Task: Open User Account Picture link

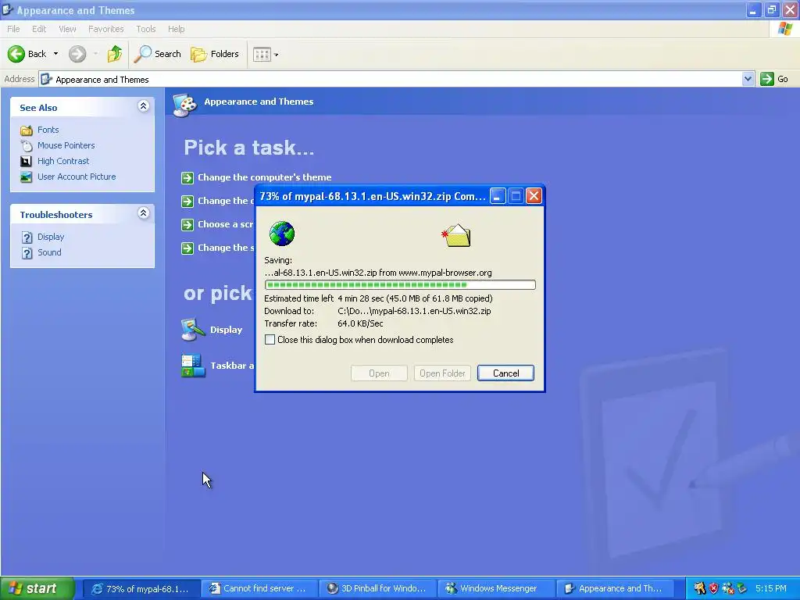Action: (77, 177)
